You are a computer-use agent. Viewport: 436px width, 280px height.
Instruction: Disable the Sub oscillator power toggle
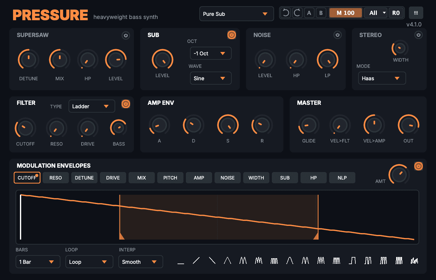[232, 35]
